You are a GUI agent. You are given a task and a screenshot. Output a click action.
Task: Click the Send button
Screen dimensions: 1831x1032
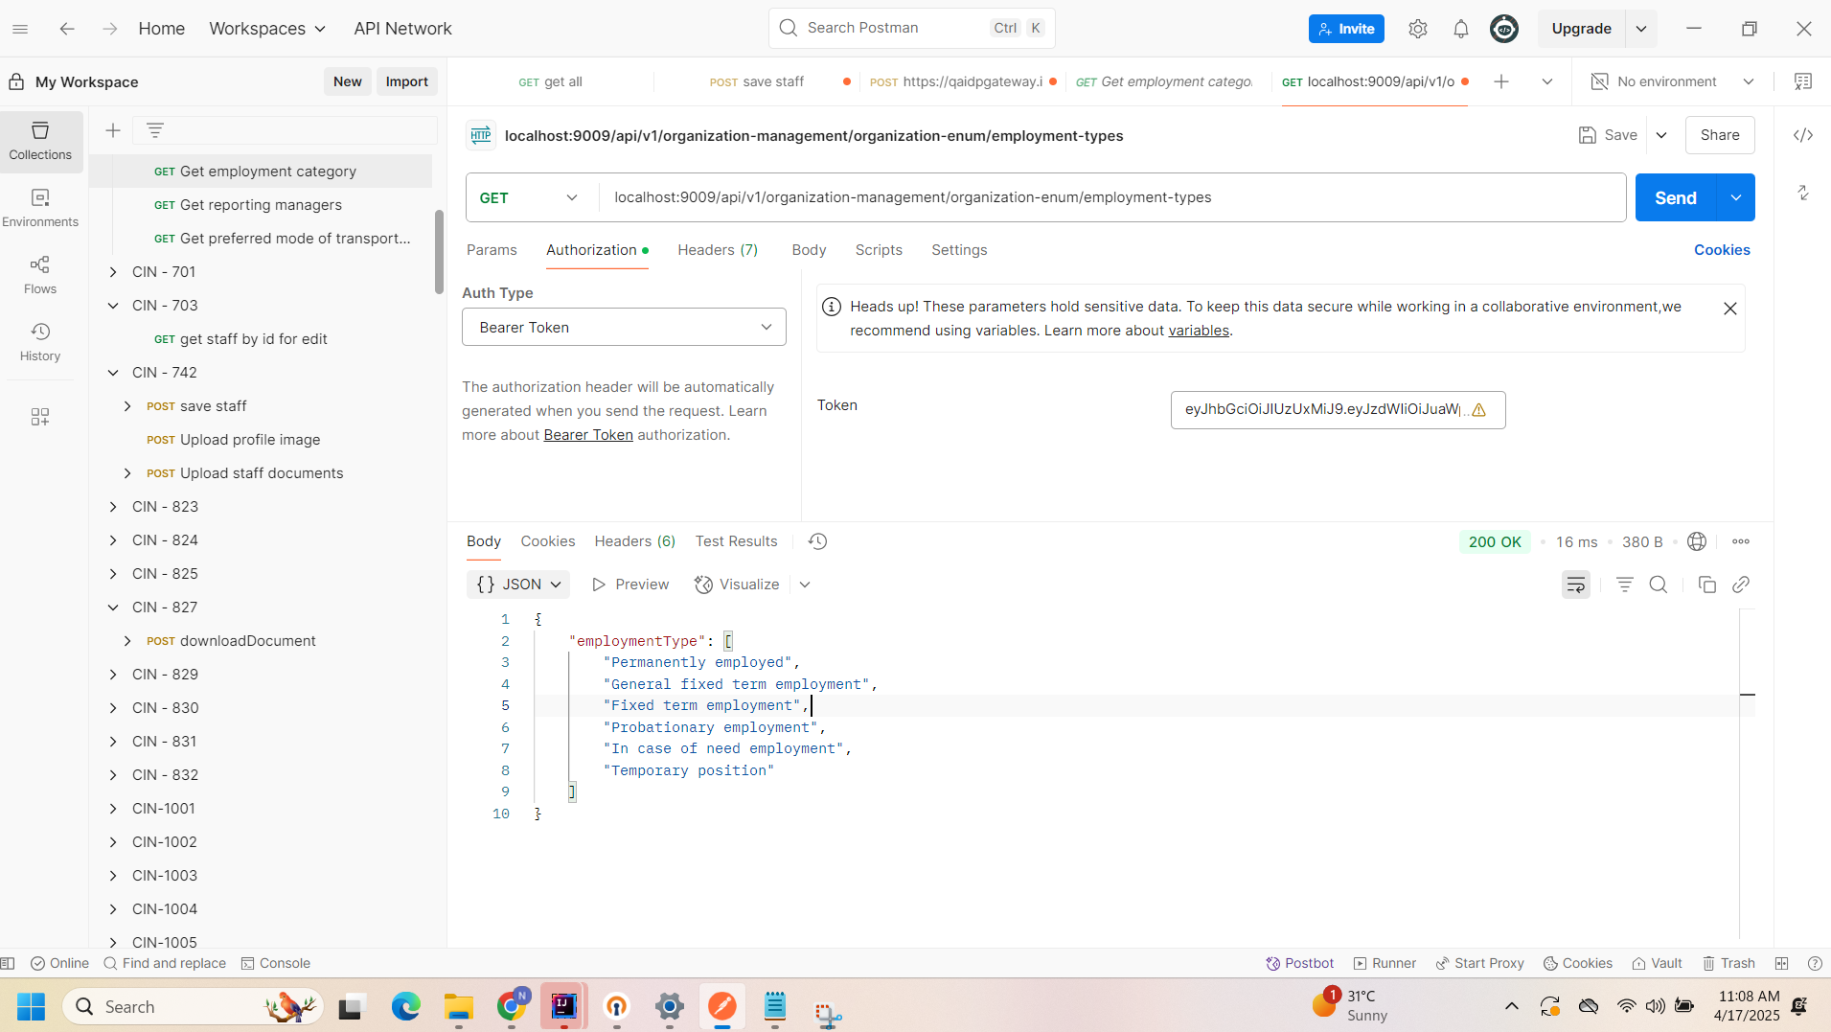pos(1676,197)
